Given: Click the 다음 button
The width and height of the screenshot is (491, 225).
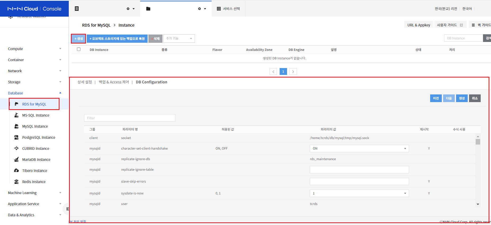Looking at the screenshot, I should [449, 98].
